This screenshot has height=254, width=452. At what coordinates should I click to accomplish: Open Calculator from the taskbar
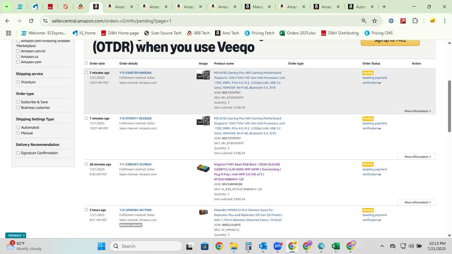click(x=249, y=246)
